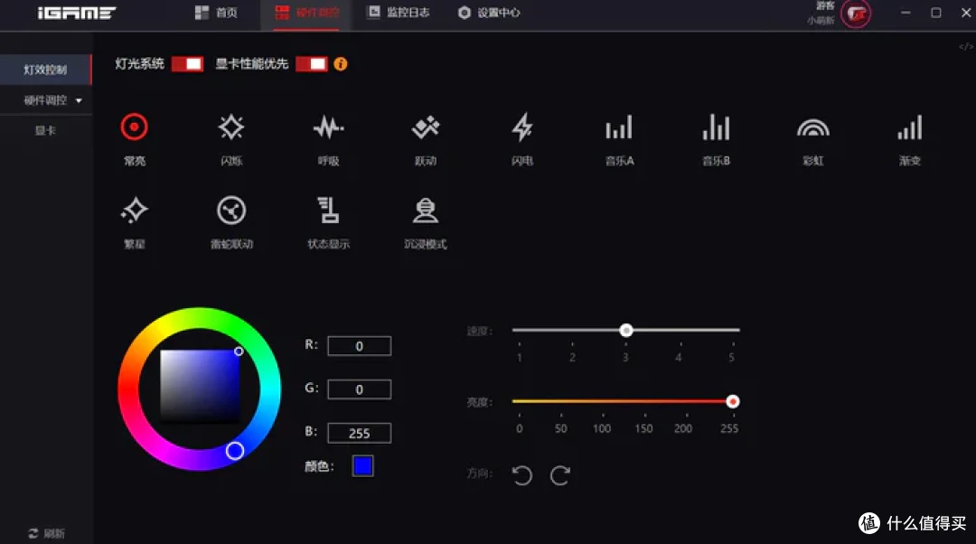
Task: Select 灯效控制 in the sidebar
Action: point(45,70)
